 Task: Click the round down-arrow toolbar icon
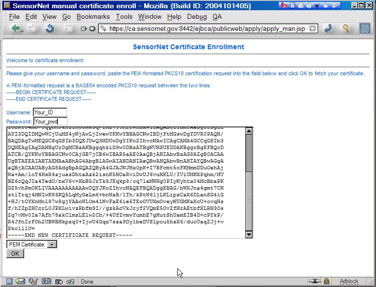coord(93,29)
